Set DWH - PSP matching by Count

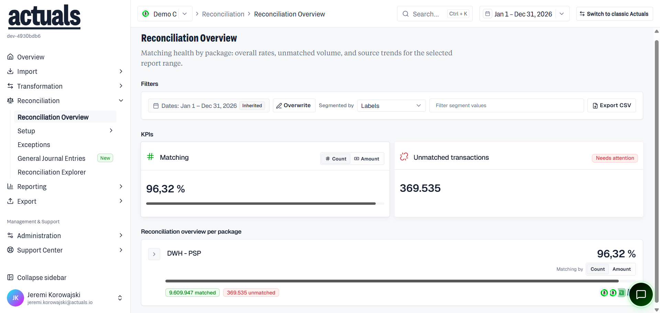pyautogui.click(x=597, y=269)
